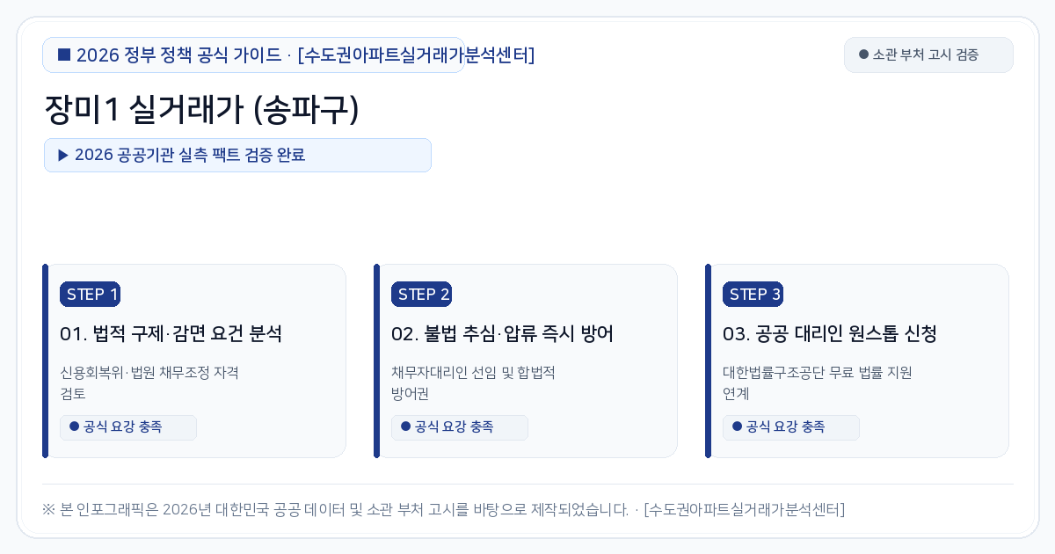Click the blue dot in the STEP 1 공식 요강 충족 tag
This screenshot has height=554, width=1055.
[x=74, y=426]
